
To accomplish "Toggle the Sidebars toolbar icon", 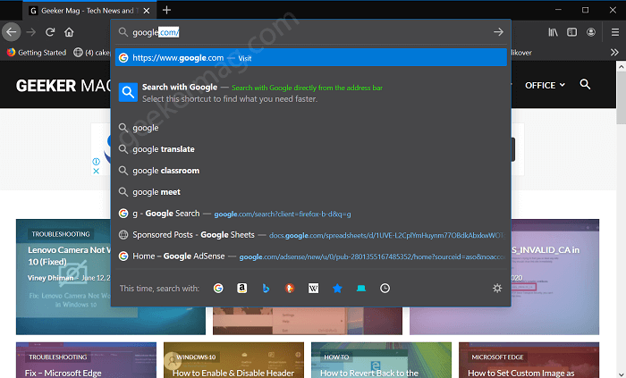I will coord(572,32).
